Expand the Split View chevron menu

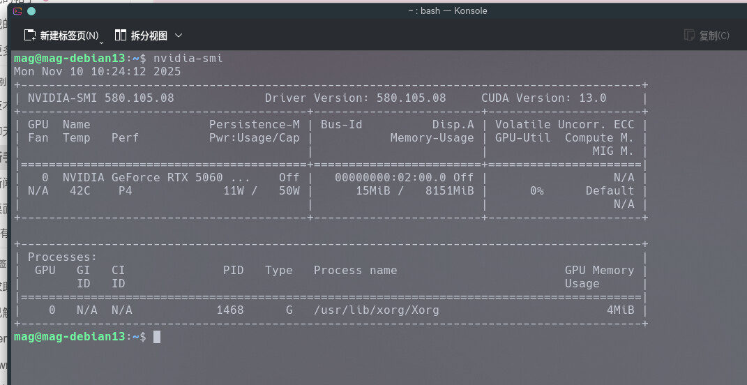[179, 36]
